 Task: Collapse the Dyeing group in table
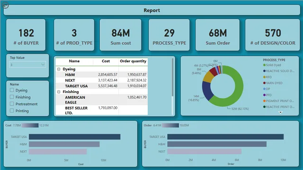[59, 69]
